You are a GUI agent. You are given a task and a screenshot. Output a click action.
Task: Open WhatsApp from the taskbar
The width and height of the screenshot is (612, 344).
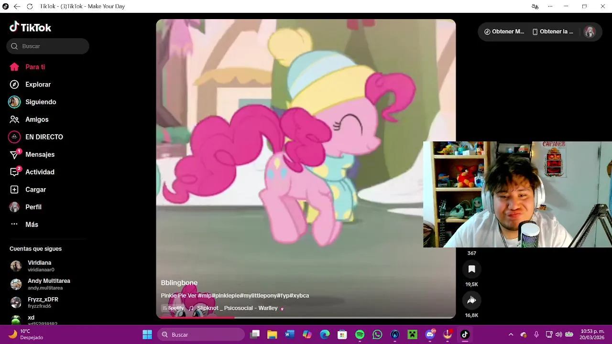[377, 334]
